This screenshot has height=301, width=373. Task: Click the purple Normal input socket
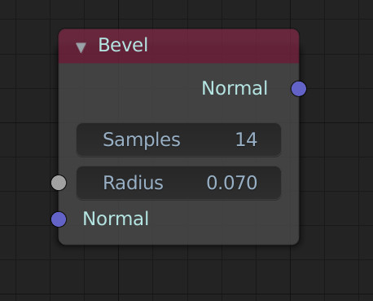[59, 219]
